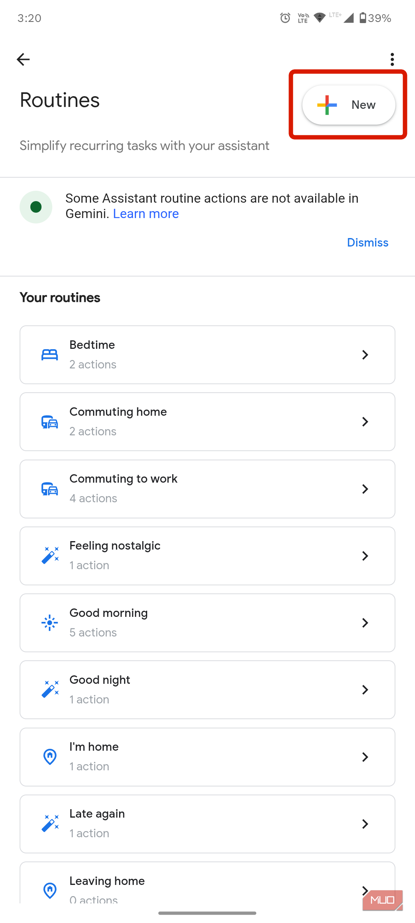Select the Bedtime bed icon
The height and width of the screenshot is (923, 415).
(x=50, y=355)
